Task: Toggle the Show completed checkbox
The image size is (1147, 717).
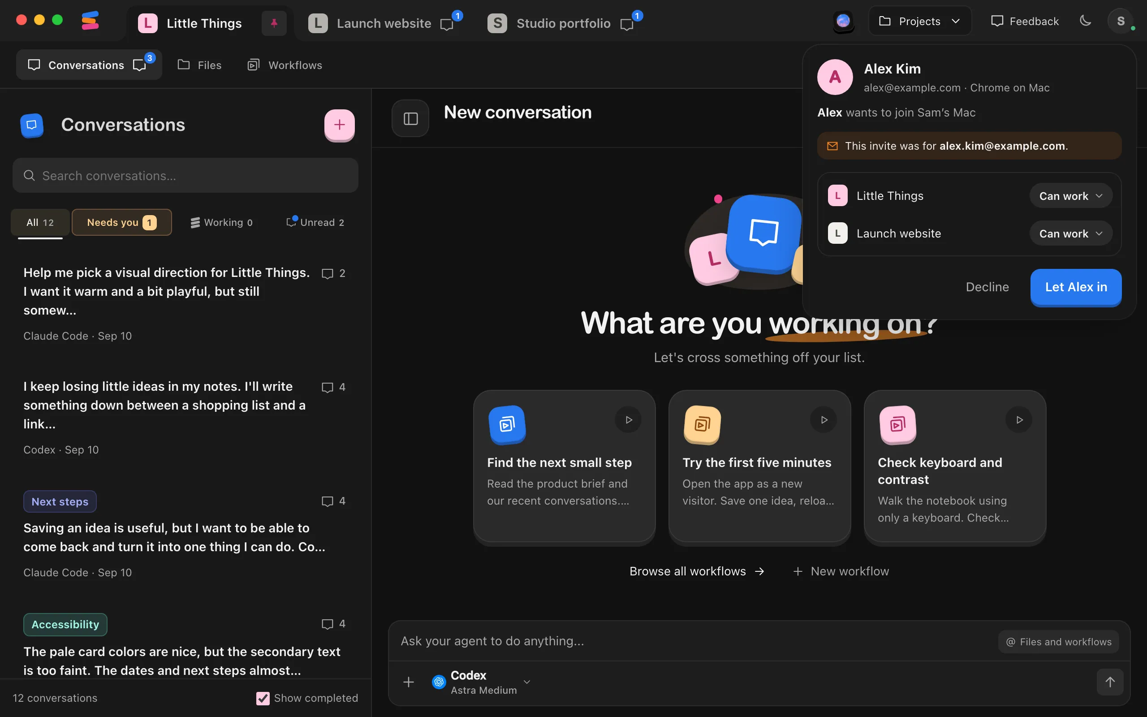Action: tap(263, 698)
